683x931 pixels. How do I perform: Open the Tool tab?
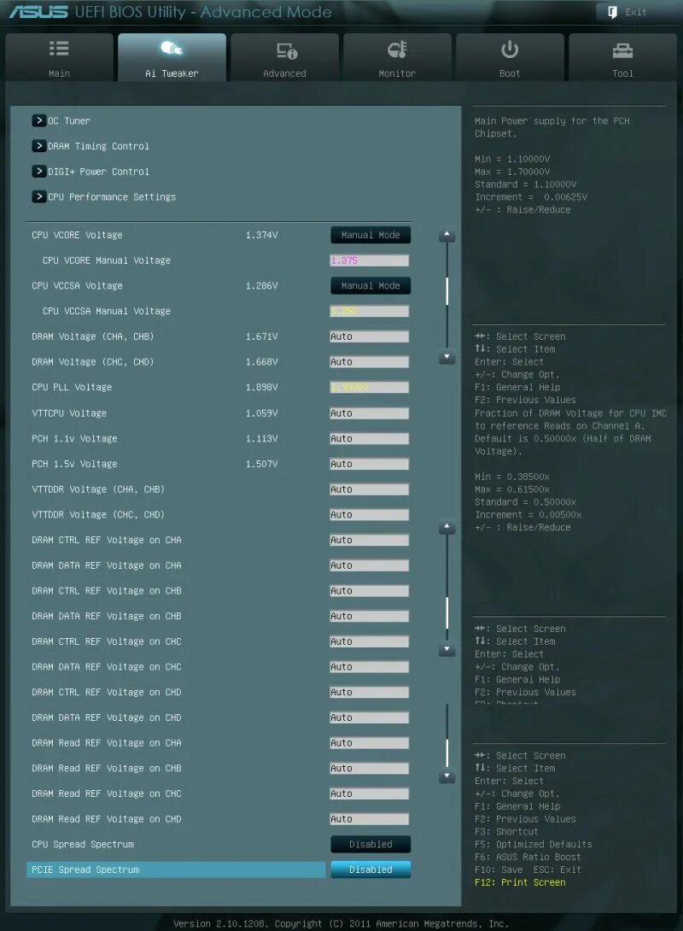click(x=622, y=57)
